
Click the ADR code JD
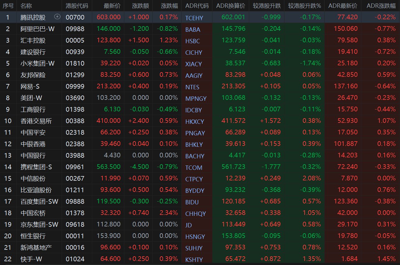pyautogui.click(x=188, y=225)
